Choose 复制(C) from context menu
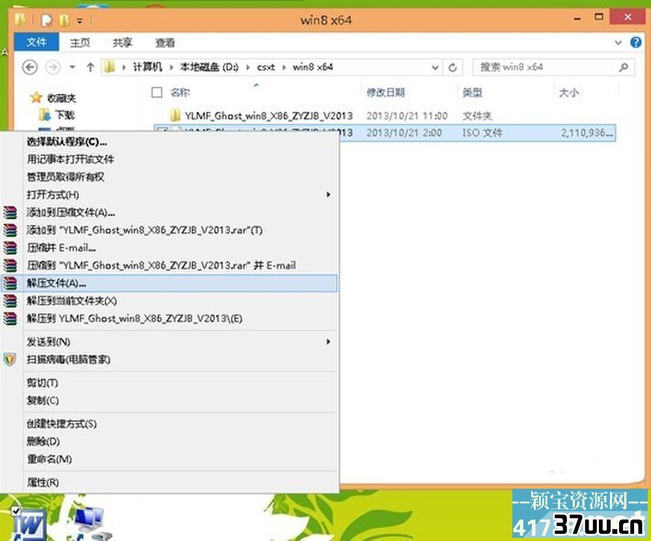 click(x=43, y=400)
